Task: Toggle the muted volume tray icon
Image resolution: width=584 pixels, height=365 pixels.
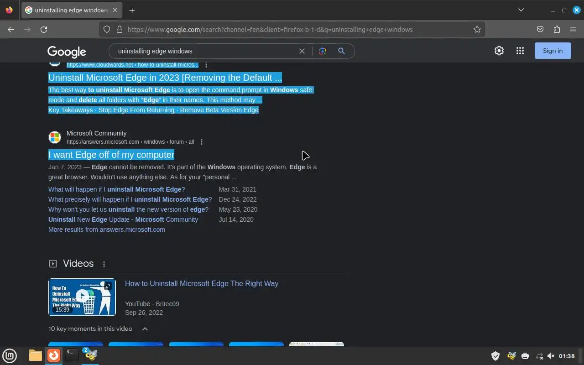Action: 551,356
